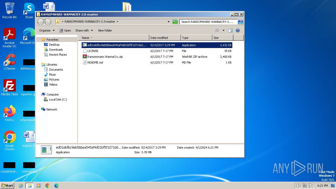Click the Acrobat Reader DC desktop icon
Screen dimensions: 336x189
click(9, 38)
